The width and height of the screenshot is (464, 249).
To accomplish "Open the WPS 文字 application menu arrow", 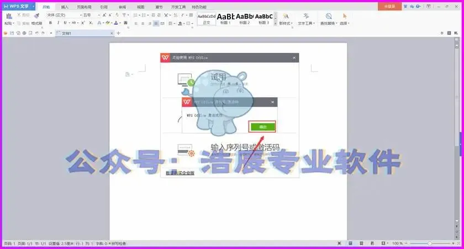I will coord(33,6).
